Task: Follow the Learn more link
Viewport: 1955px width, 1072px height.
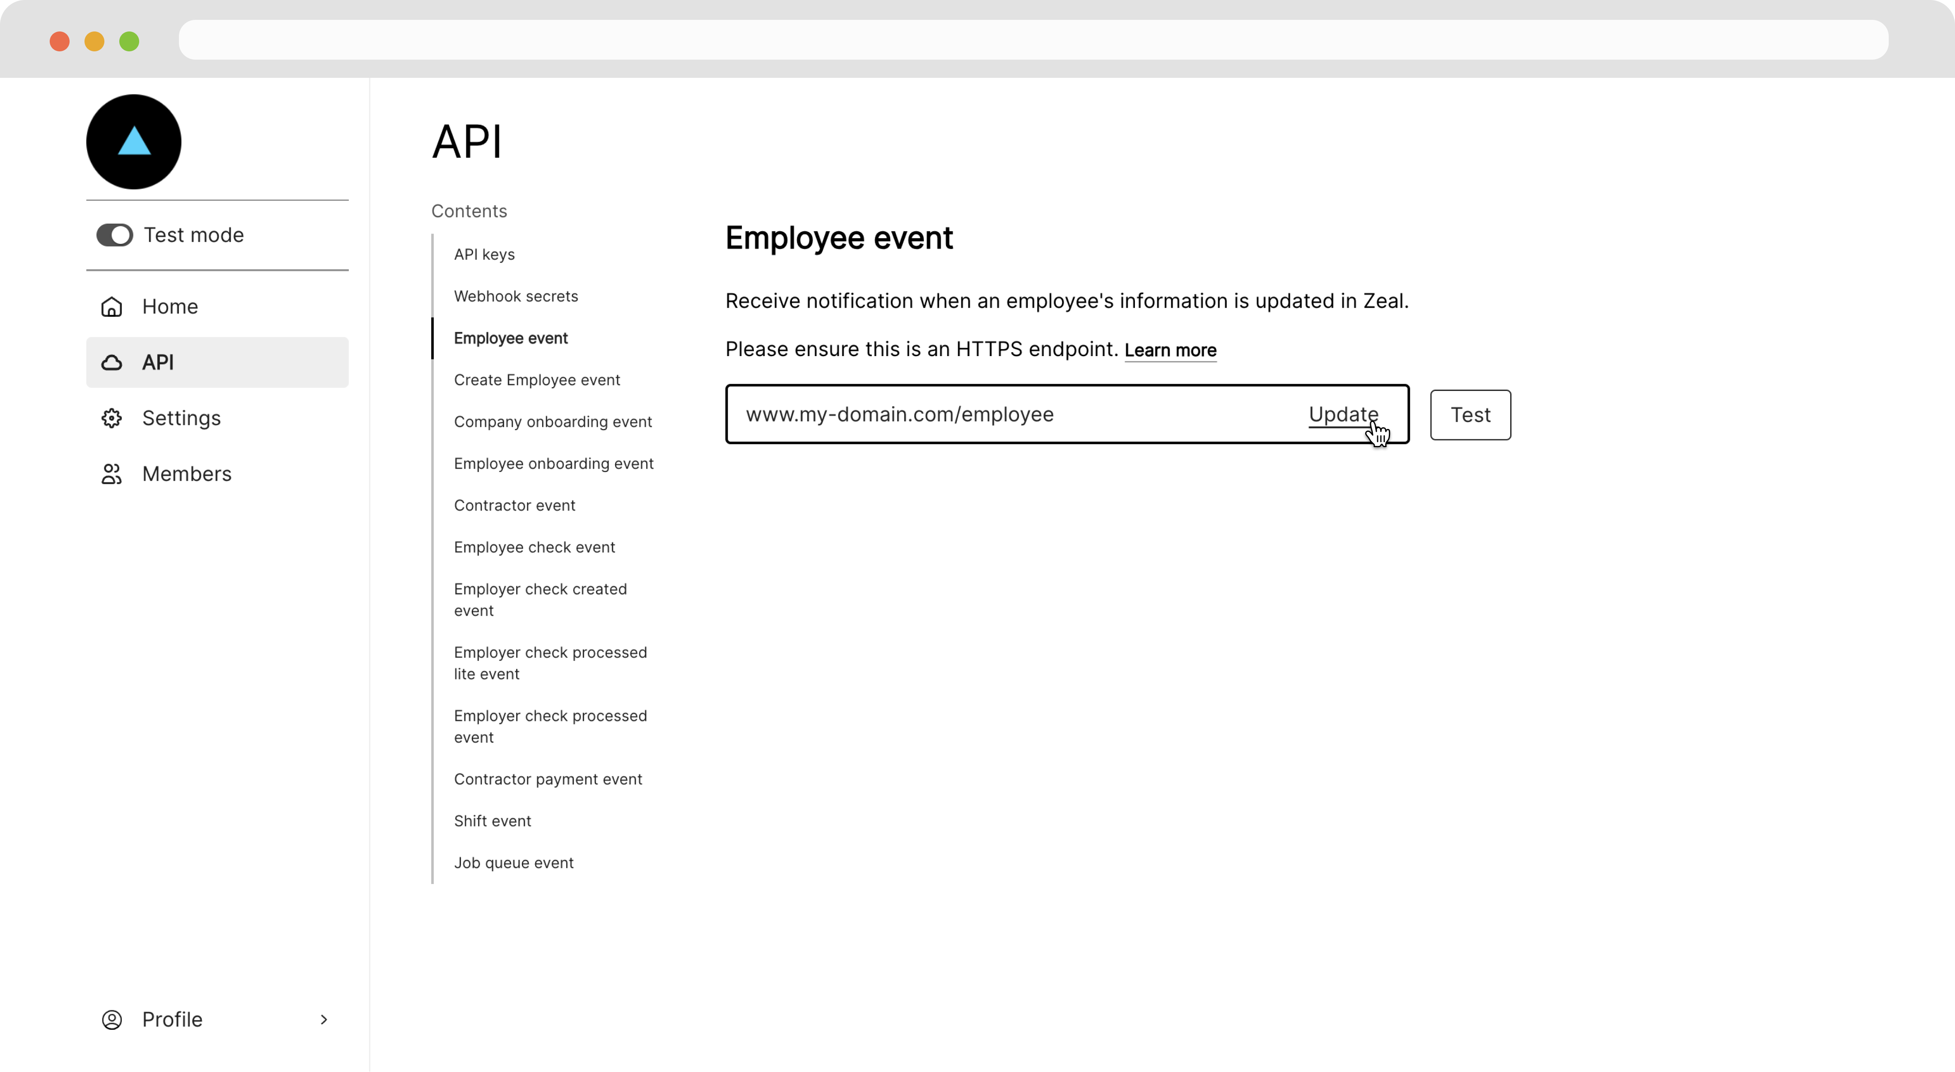Action: point(1170,350)
